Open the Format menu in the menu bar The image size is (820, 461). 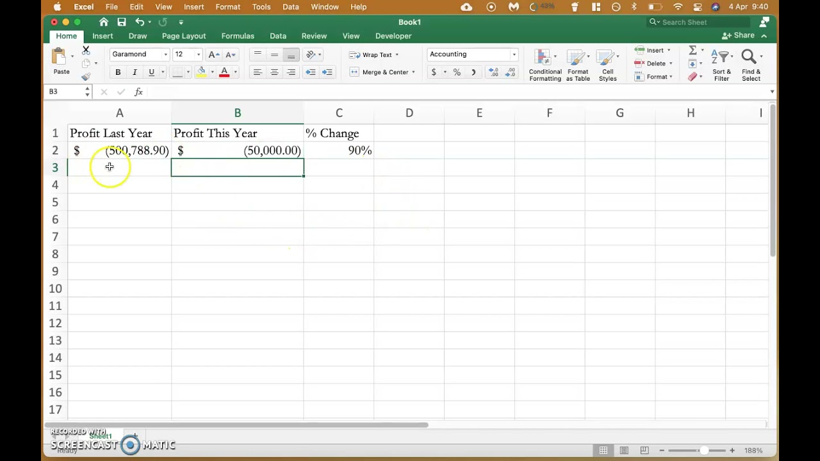click(227, 7)
